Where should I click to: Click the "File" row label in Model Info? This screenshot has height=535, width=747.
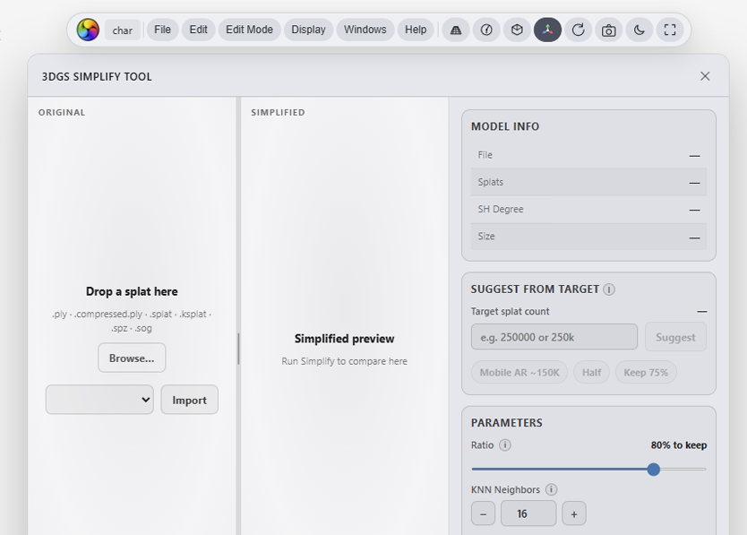[x=485, y=155]
